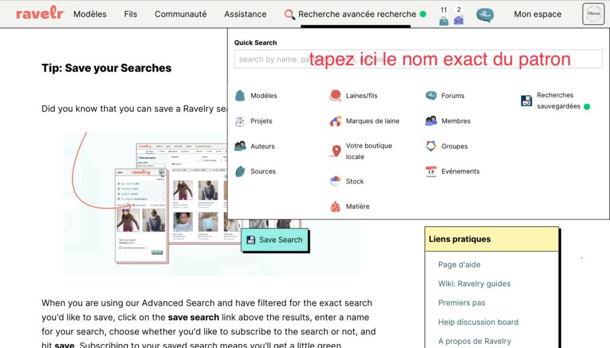Click the Save Search button in illustration
This screenshot has height=348, width=610.
click(x=275, y=240)
